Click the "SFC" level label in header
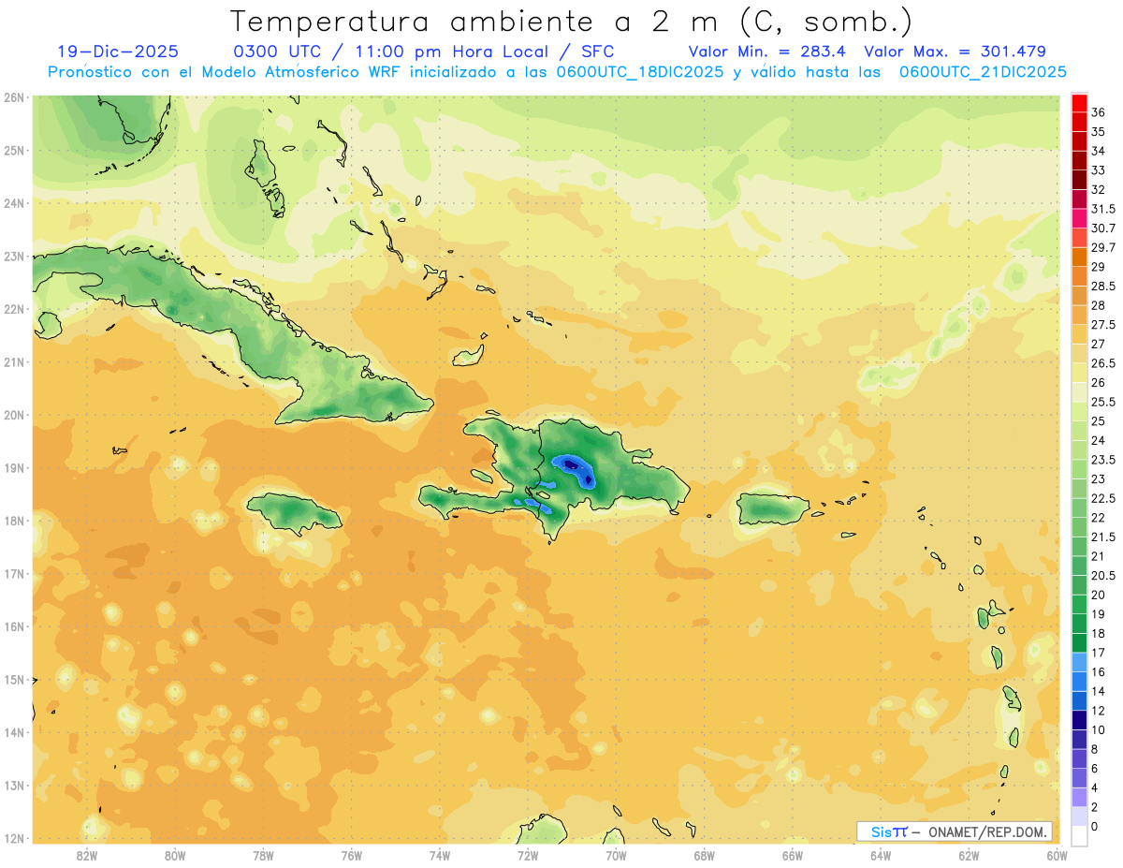The height and width of the screenshot is (868, 1123). coord(597,51)
